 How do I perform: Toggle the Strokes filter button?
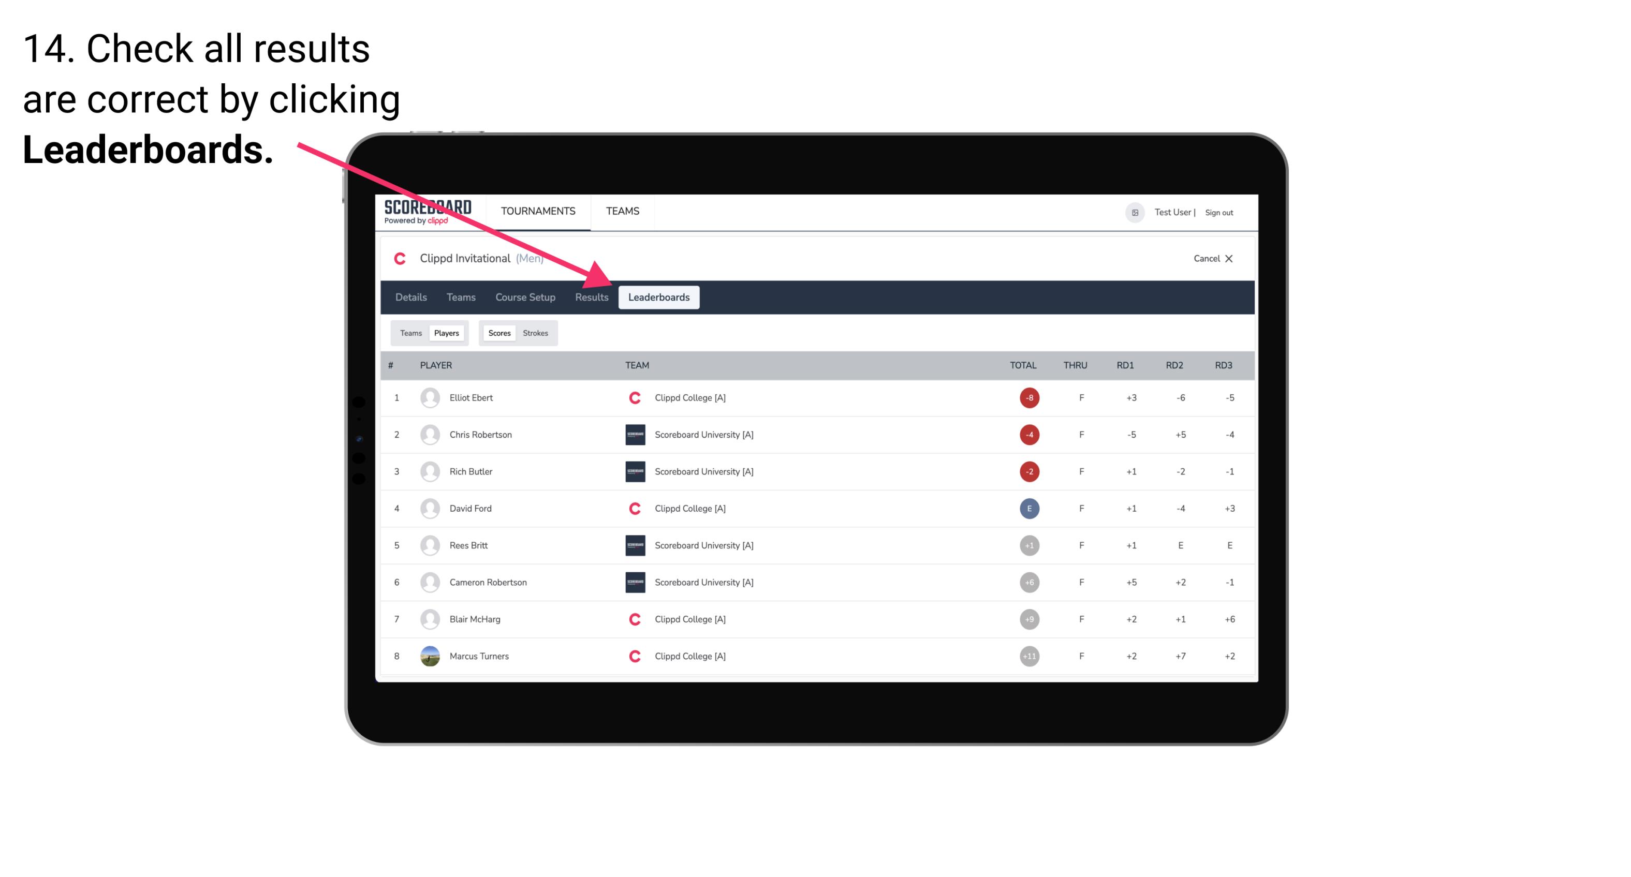pos(536,333)
